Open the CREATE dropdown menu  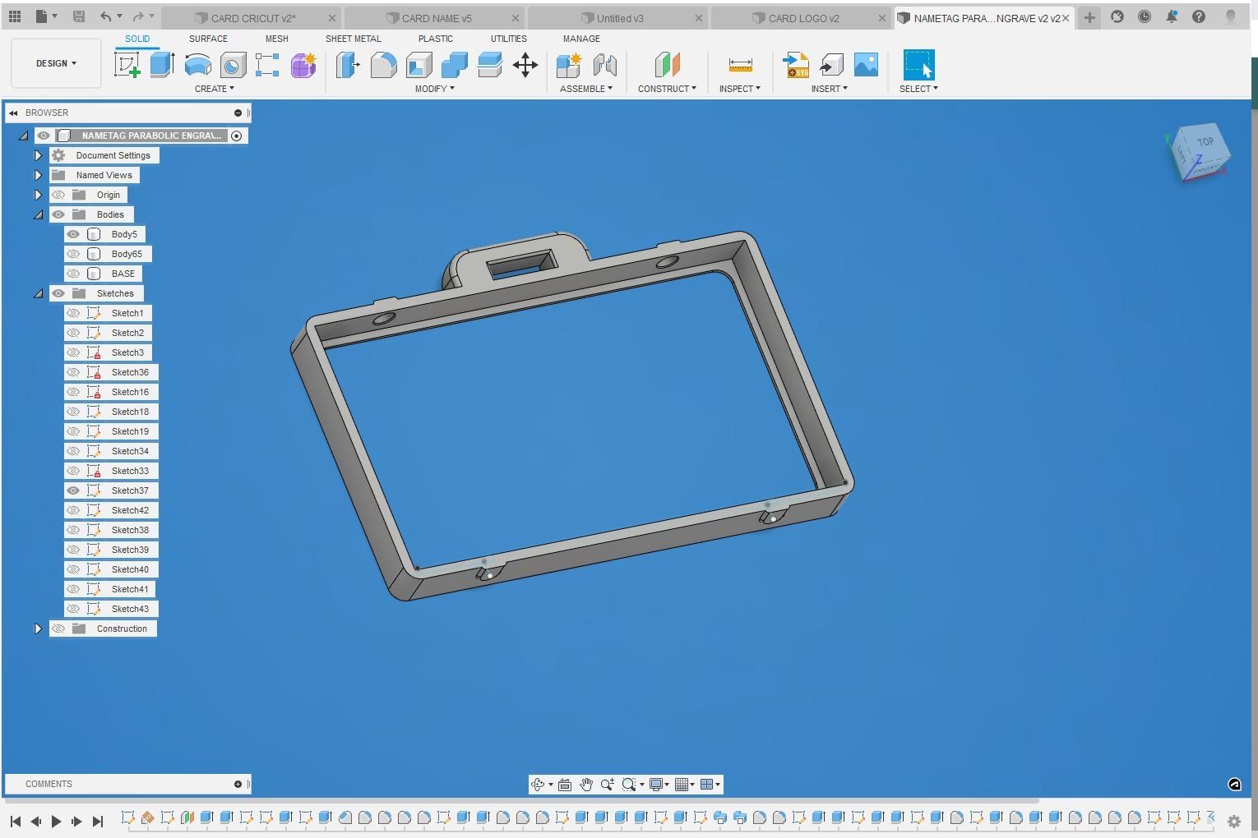click(x=215, y=89)
